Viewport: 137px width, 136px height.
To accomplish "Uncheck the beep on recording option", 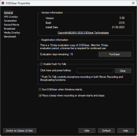I will [40, 95].
